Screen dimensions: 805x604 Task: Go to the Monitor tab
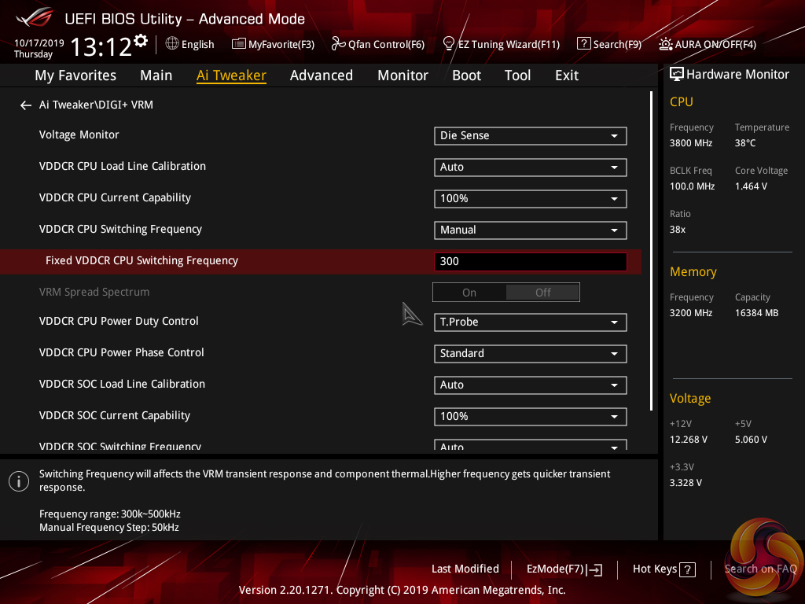tap(402, 75)
